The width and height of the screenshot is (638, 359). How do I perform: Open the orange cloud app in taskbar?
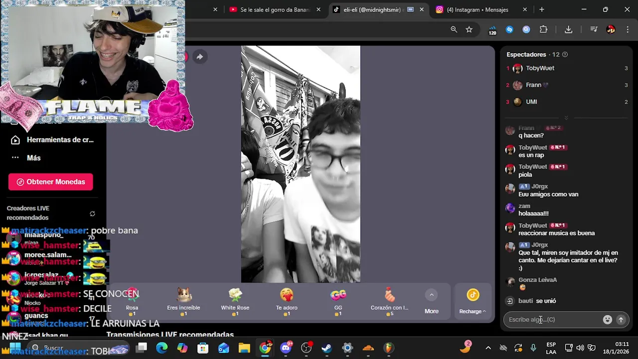click(x=368, y=348)
